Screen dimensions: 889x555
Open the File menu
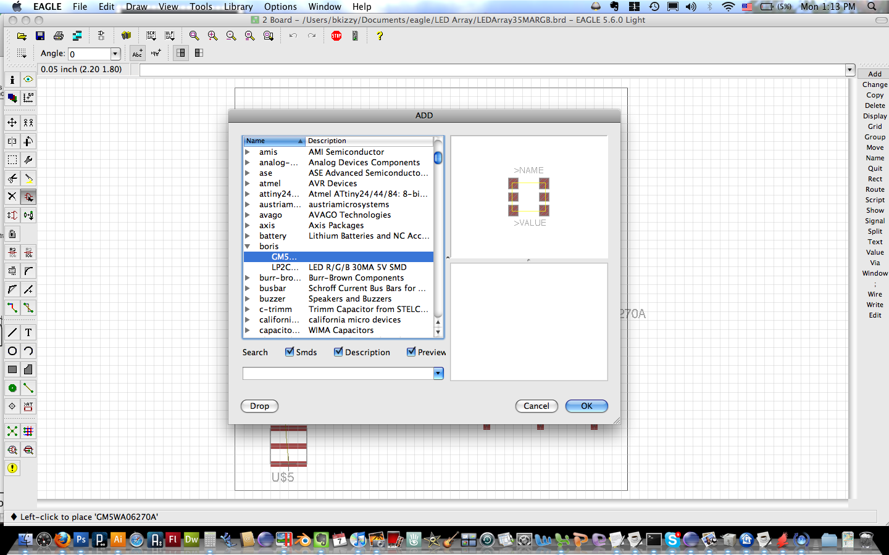(x=80, y=6)
